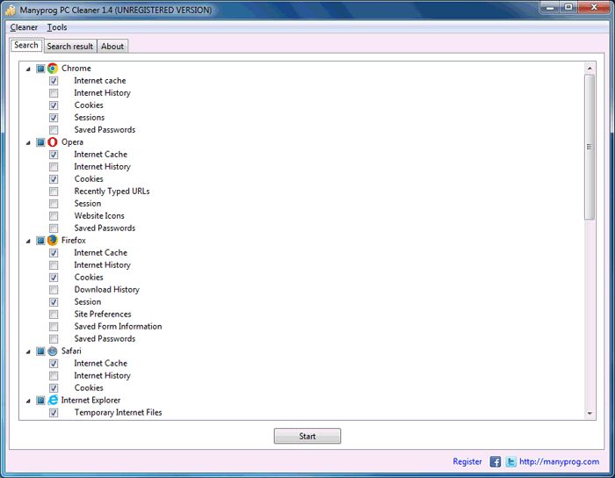Click the Internet Explorer icon
615x478 pixels.
[x=53, y=400]
